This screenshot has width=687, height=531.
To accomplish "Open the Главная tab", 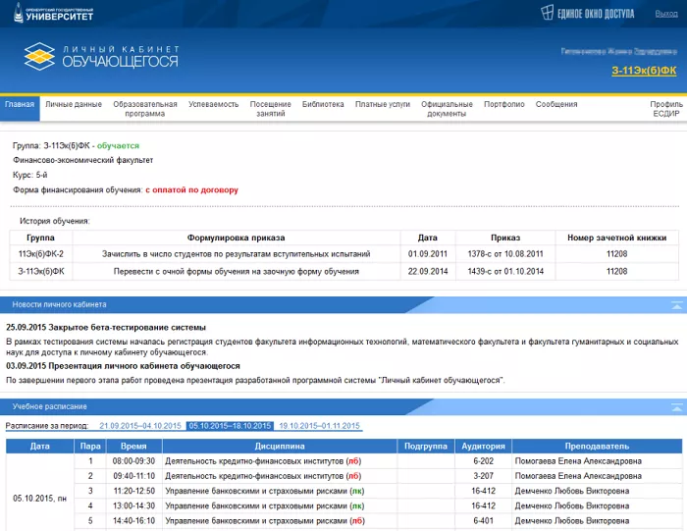I will (20, 104).
